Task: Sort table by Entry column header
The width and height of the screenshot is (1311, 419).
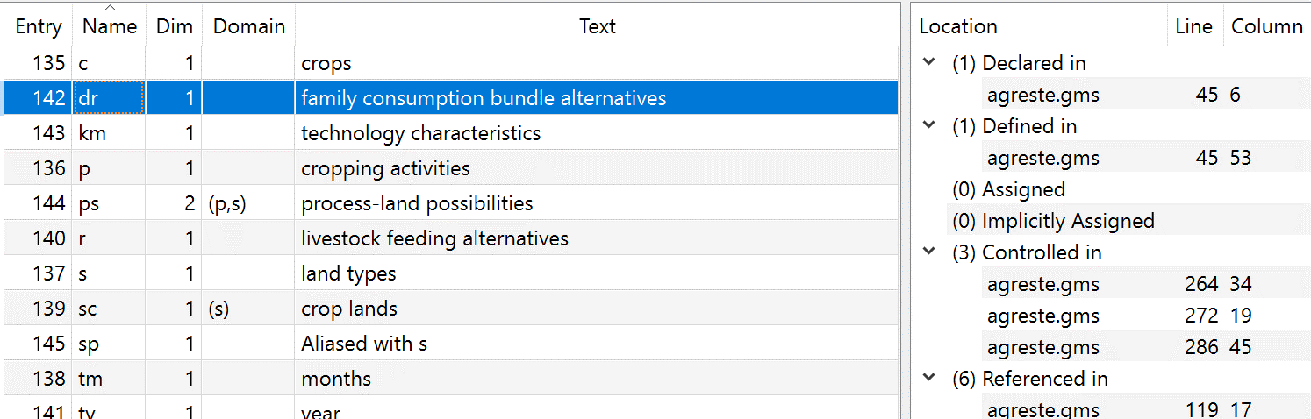Action: [39, 26]
